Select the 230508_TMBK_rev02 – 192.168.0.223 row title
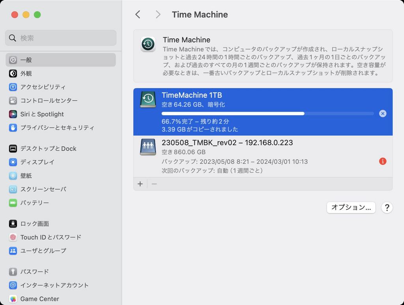This screenshot has height=305, width=404. [x=227, y=143]
